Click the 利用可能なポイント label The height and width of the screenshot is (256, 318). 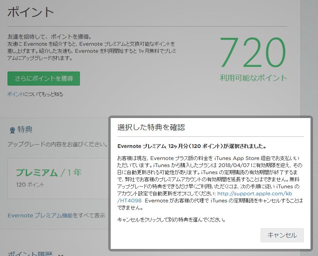point(253,78)
